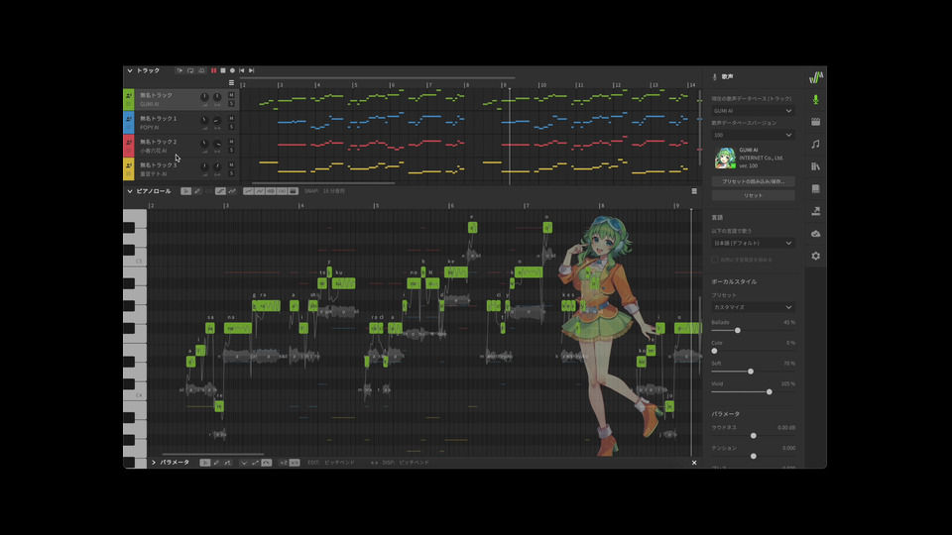
Task: Pause playback with the red pause button
Action: (214, 71)
